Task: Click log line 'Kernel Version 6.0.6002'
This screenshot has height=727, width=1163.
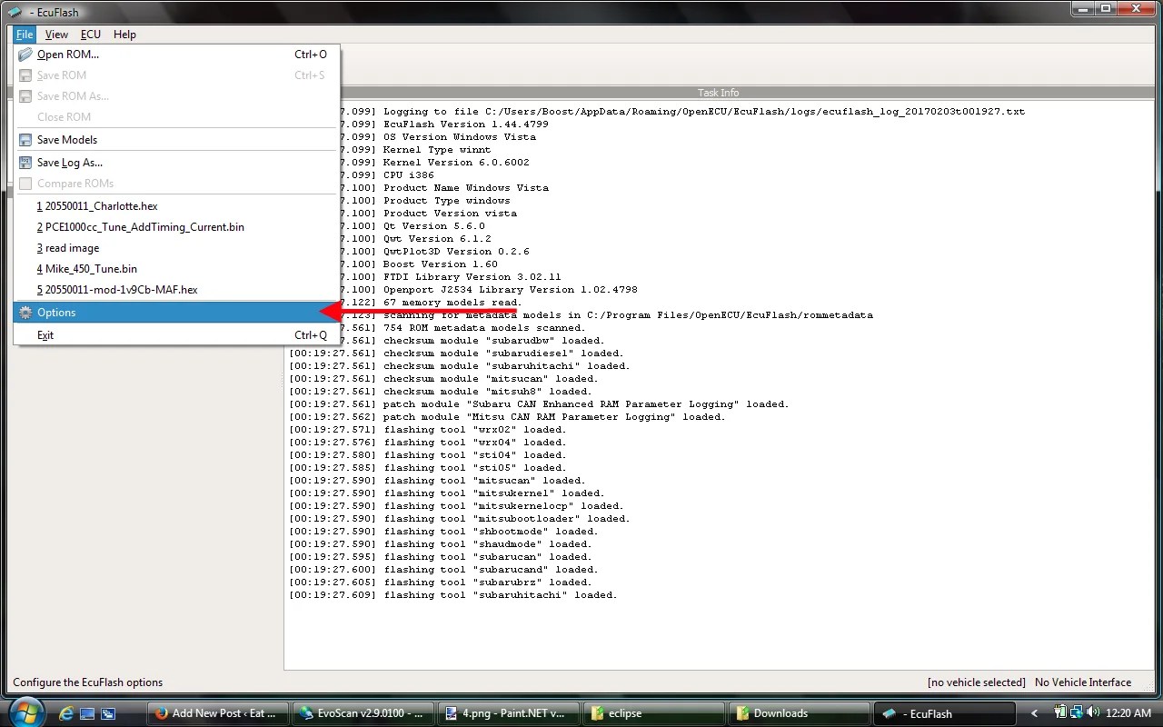Action: [x=456, y=163]
